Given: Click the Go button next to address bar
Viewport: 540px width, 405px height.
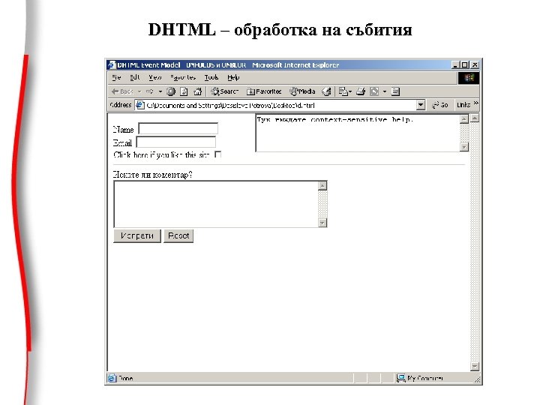Looking at the screenshot, I should tap(439, 105).
